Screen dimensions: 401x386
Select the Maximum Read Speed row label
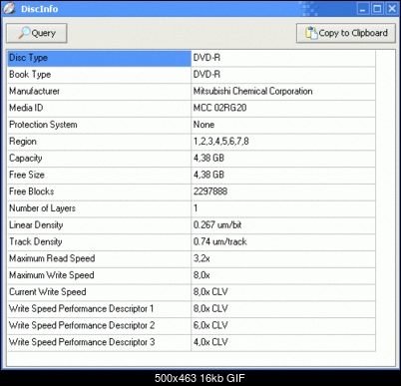(99, 258)
